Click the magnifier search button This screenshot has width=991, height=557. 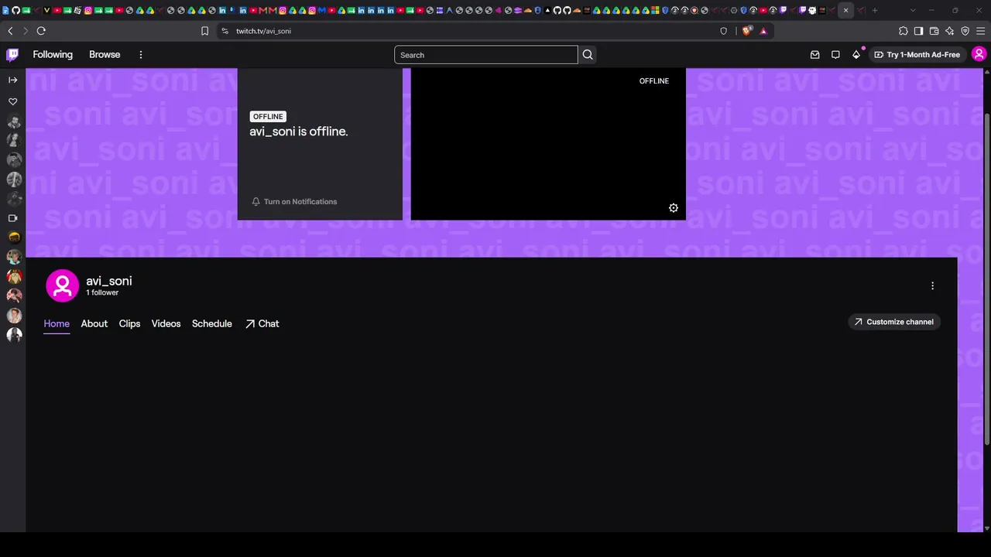pos(588,55)
